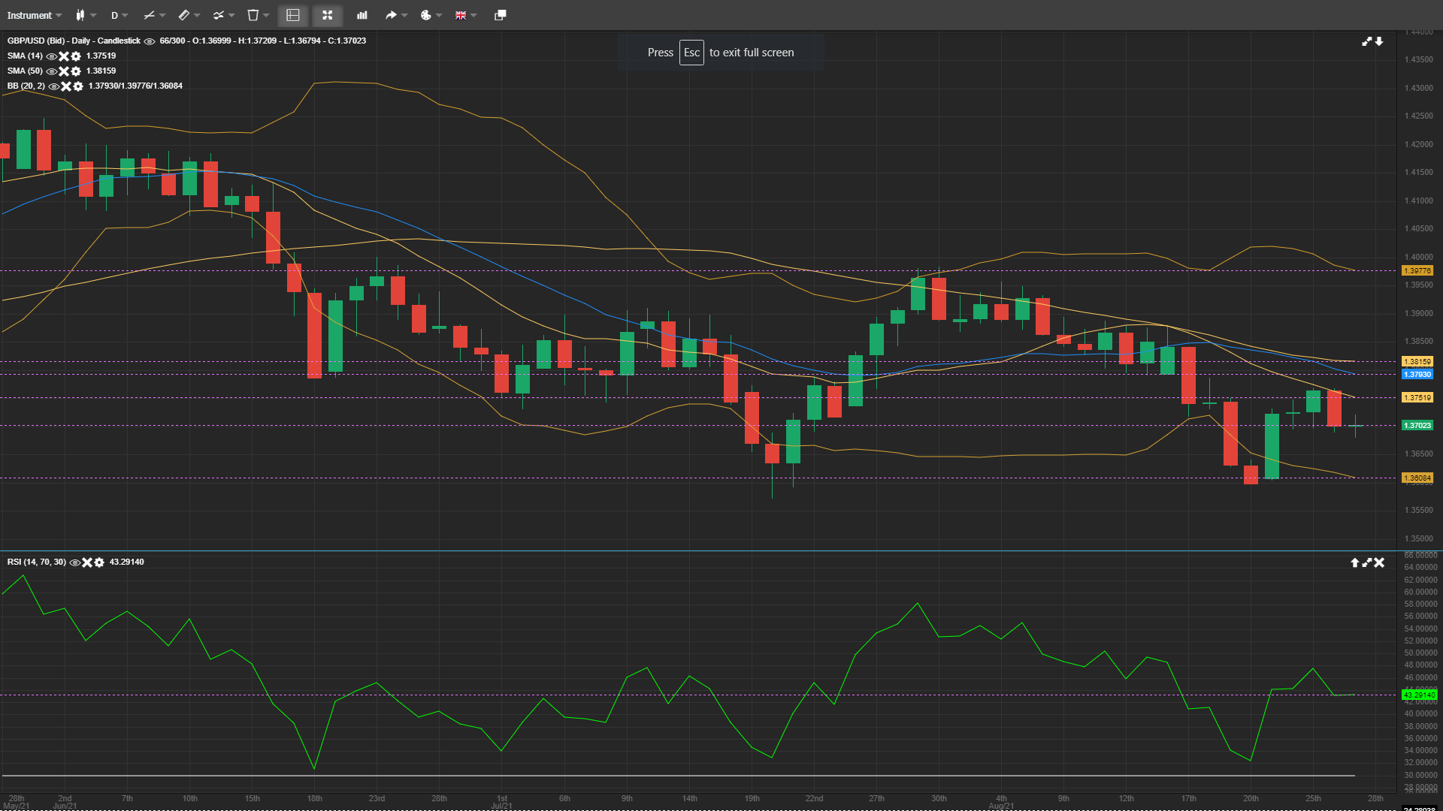Open the share arrow menu
The height and width of the screenshot is (811, 1443).
pyautogui.click(x=396, y=15)
